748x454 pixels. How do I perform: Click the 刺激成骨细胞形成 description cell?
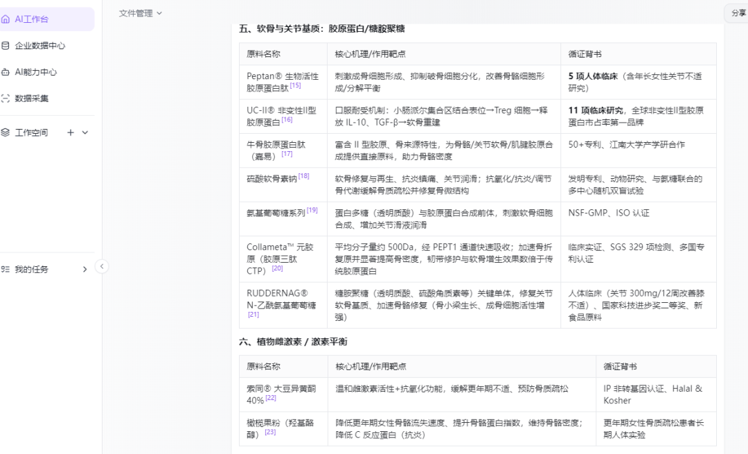point(444,82)
